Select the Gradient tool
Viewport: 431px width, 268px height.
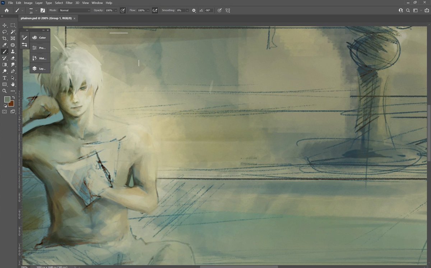[5, 64]
